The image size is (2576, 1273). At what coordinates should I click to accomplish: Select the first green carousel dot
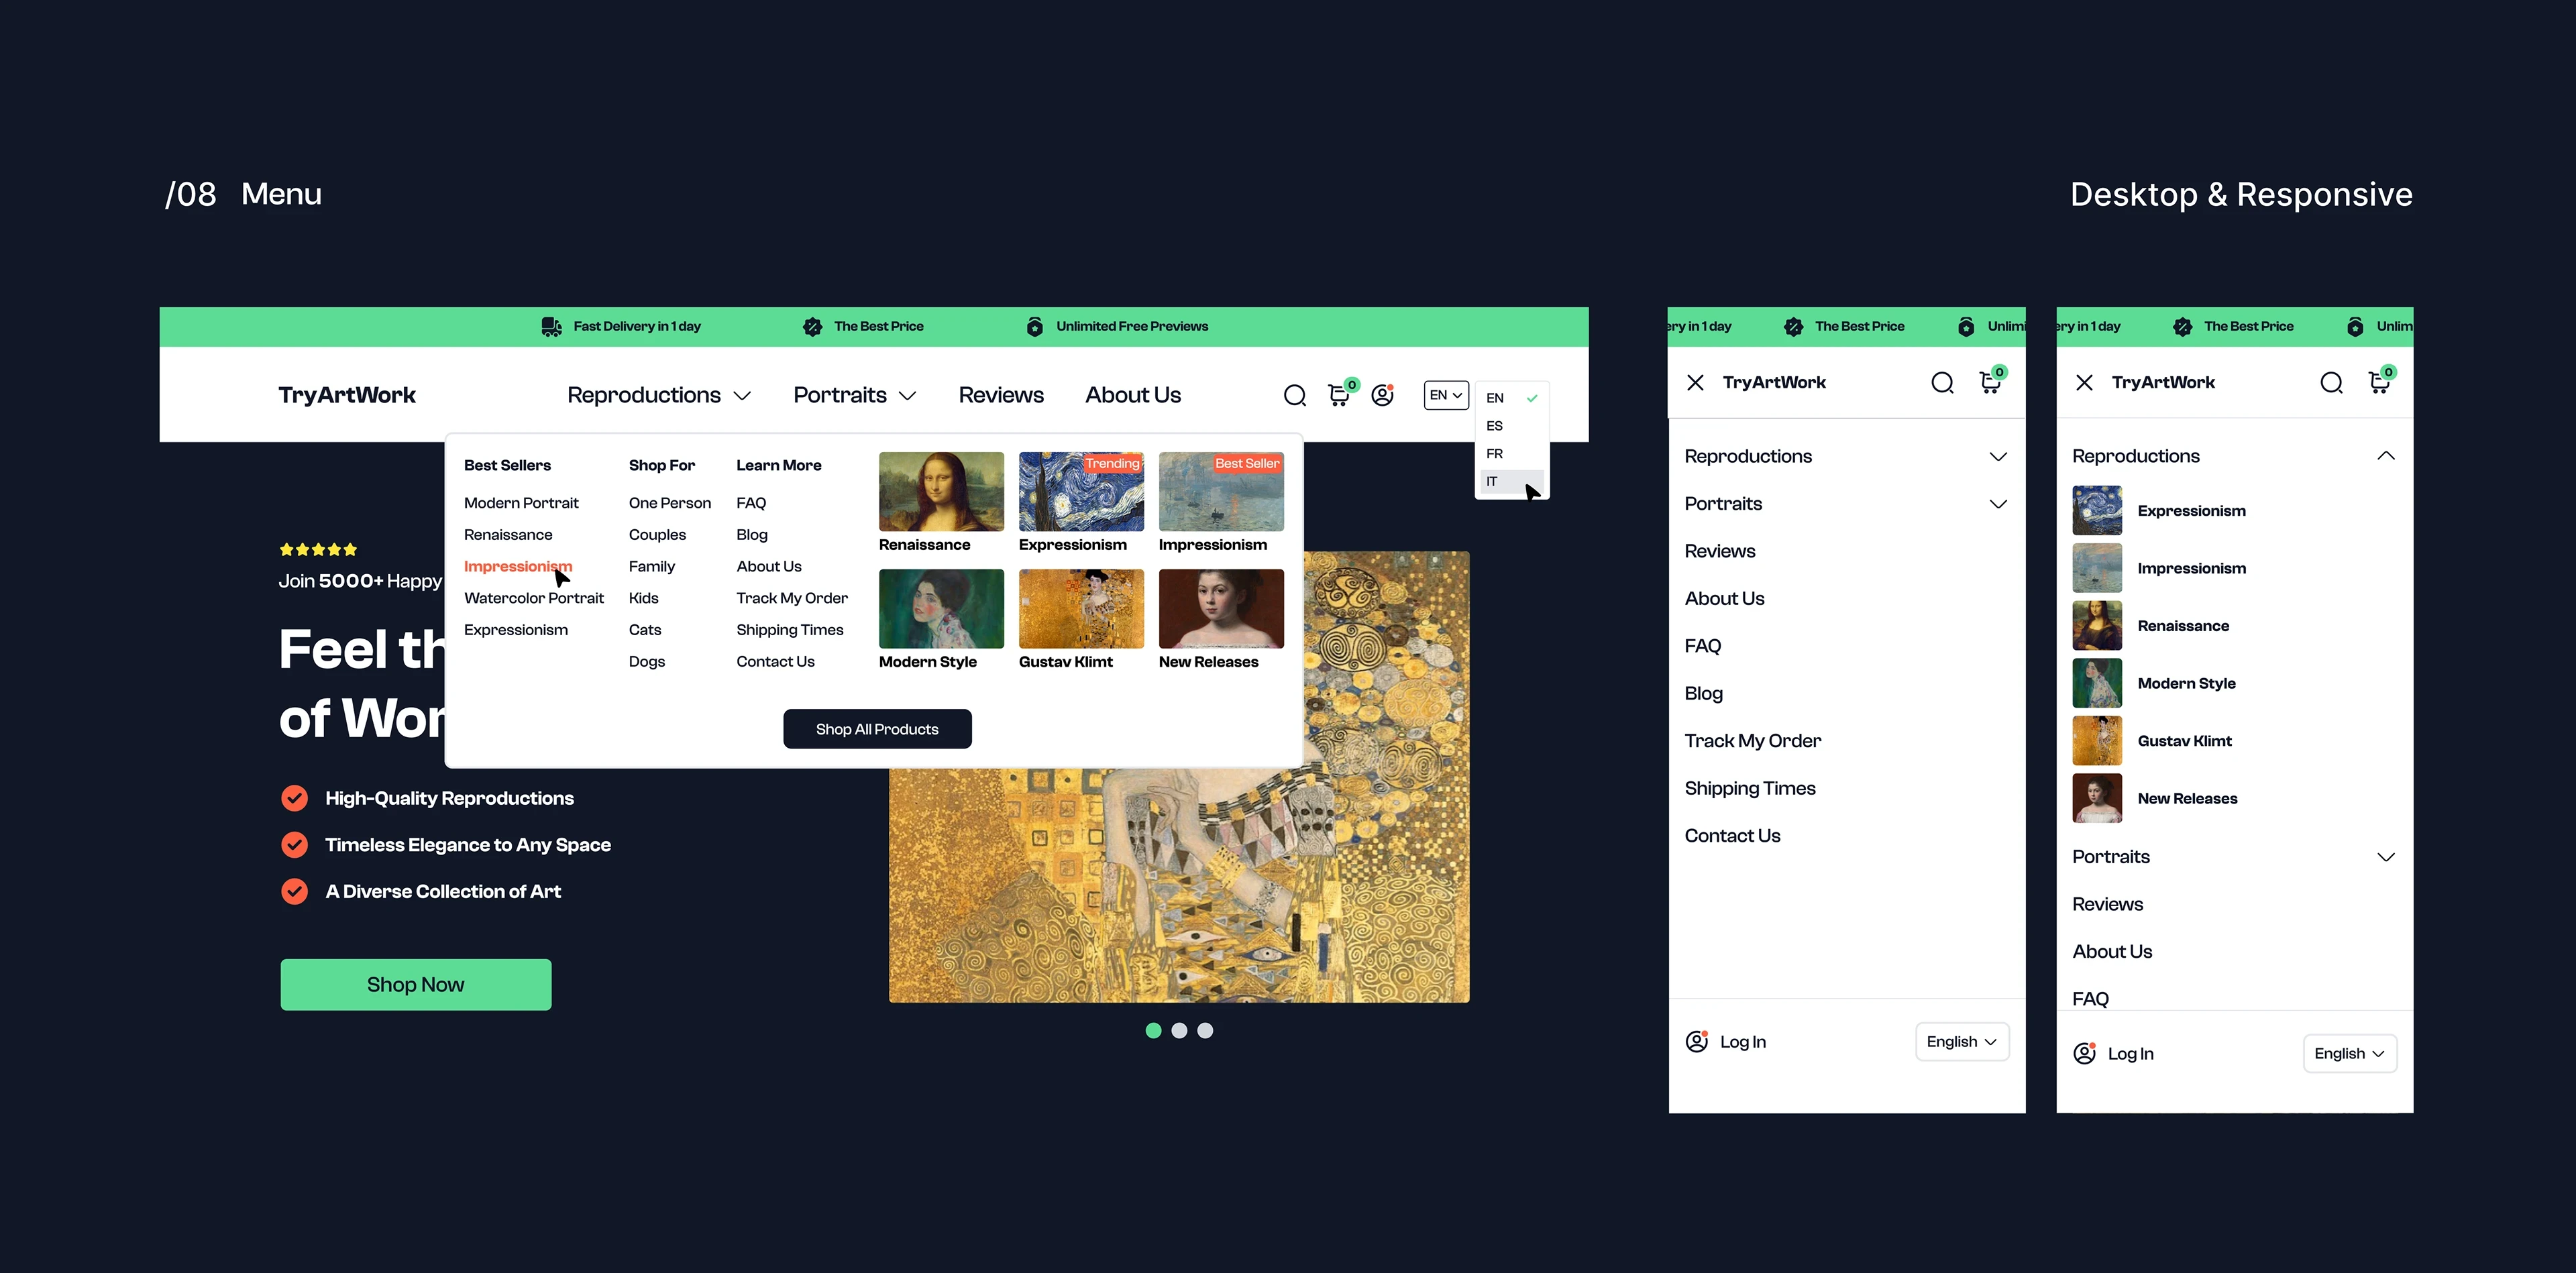(x=1153, y=1030)
